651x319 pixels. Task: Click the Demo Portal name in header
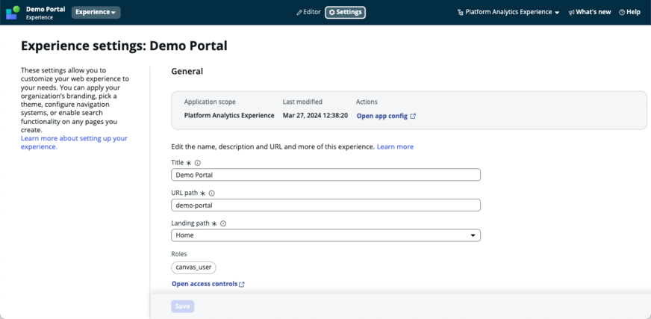click(x=46, y=9)
